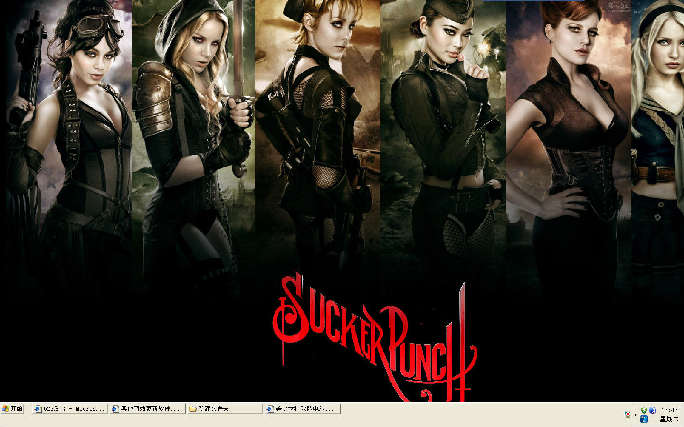Open the blue penguin square tray icon
The width and height of the screenshot is (684, 427).
(x=644, y=419)
